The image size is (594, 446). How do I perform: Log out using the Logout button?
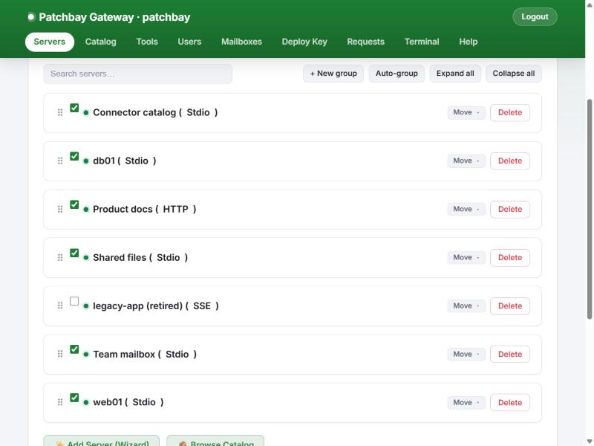(x=535, y=16)
